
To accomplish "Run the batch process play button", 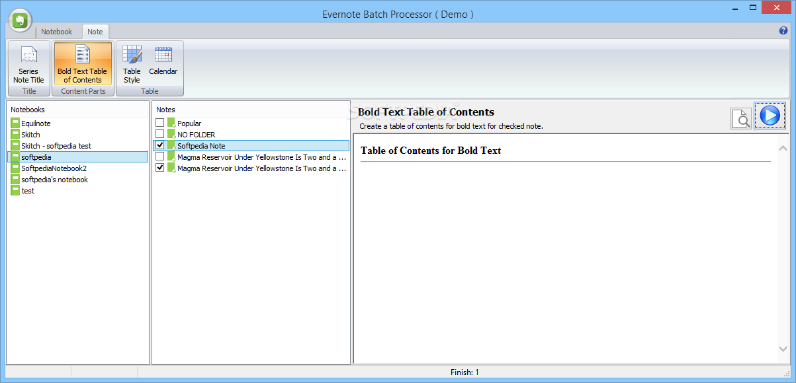I will (769, 116).
